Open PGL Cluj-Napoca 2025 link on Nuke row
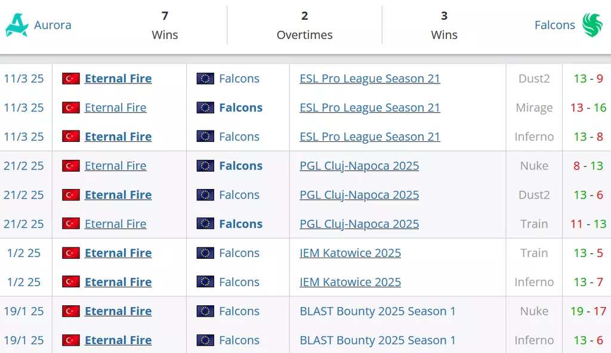The width and height of the screenshot is (611, 353). pos(359,166)
